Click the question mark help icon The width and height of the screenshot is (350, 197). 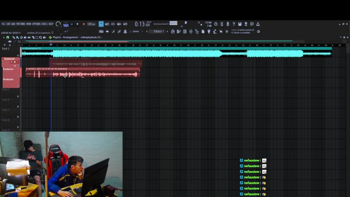pos(234,24)
